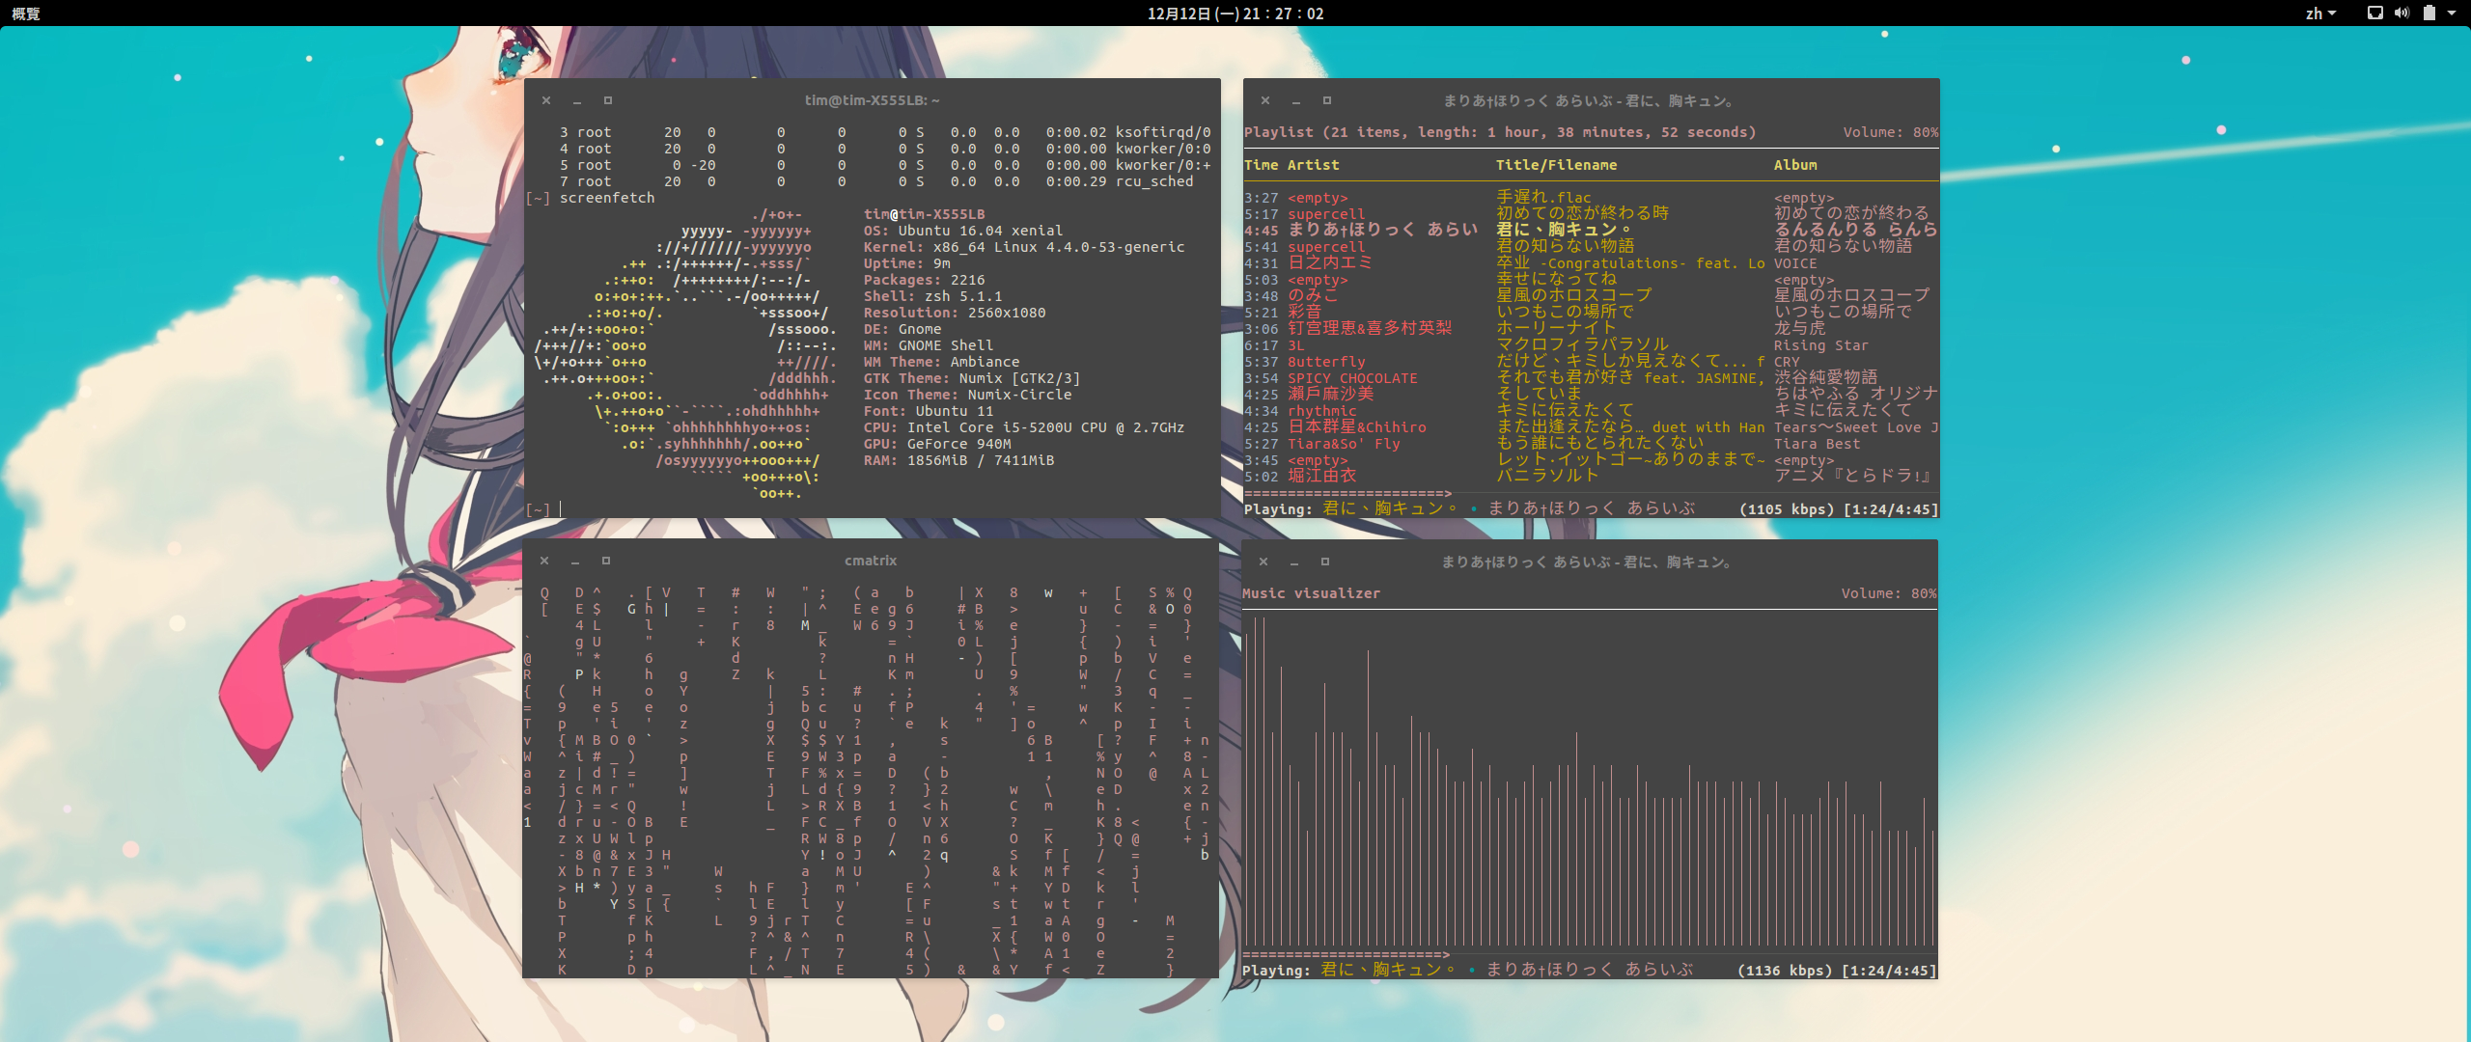Close the tim@tim-X555LB terminal window
2471x1042 pixels.
tap(546, 100)
